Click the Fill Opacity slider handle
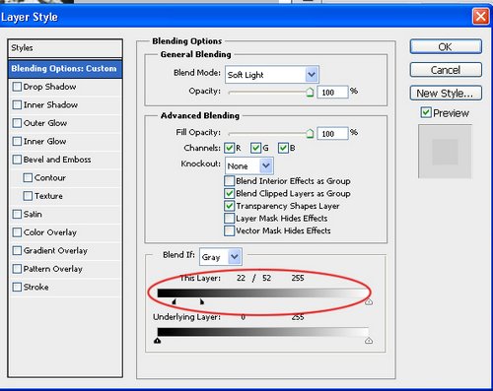This screenshot has height=391, width=493. coord(310,134)
